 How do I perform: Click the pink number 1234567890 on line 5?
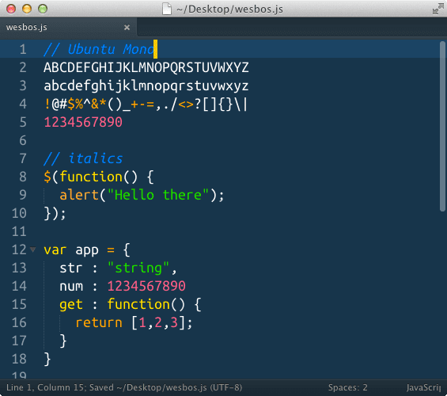point(83,123)
